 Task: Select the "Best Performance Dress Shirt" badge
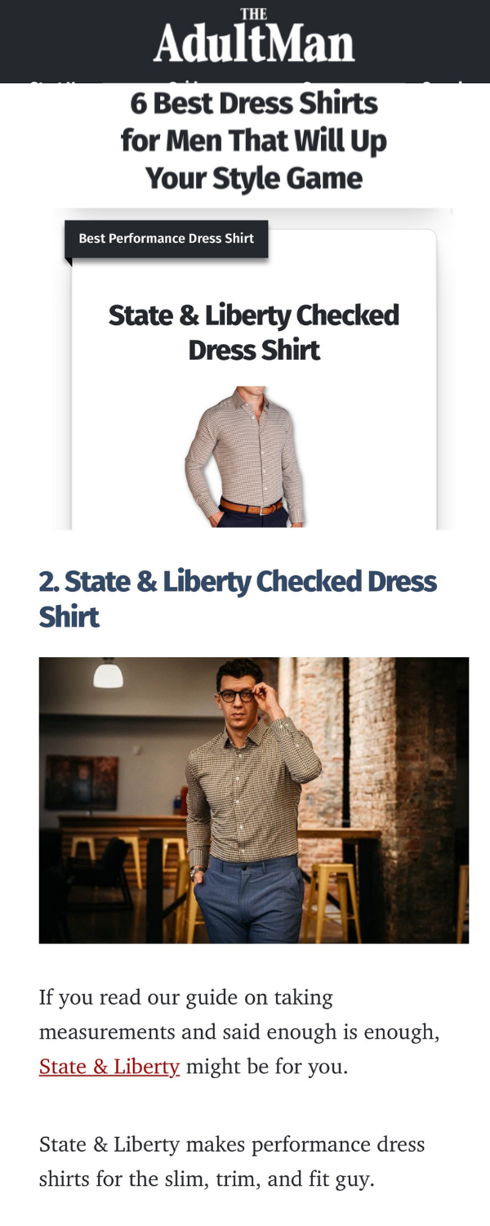click(166, 239)
